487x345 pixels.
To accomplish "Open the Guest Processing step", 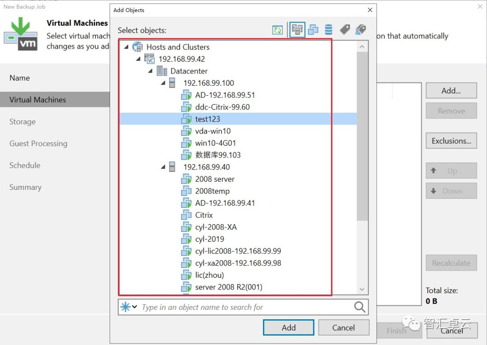I will coord(38,143).
